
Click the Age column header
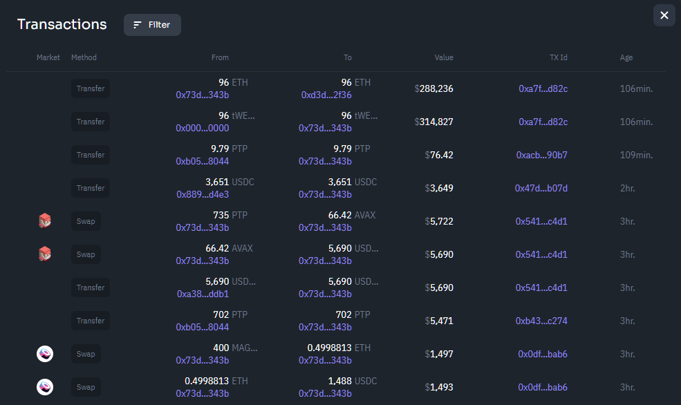click(626, 57)
